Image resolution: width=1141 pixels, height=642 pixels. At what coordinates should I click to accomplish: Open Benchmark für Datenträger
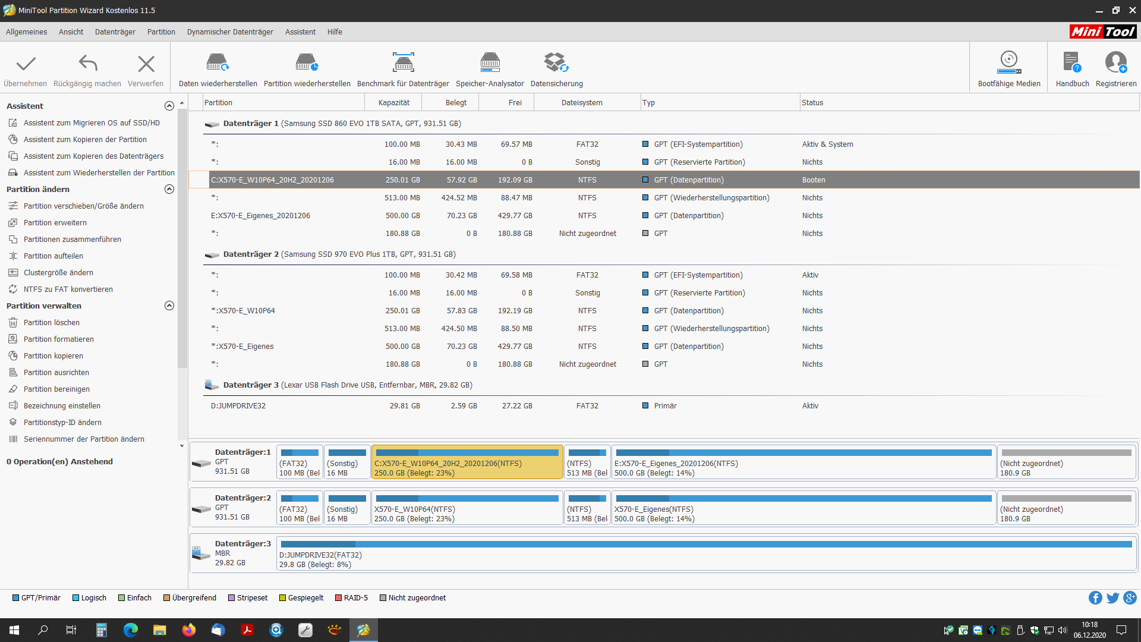[403, 62]
